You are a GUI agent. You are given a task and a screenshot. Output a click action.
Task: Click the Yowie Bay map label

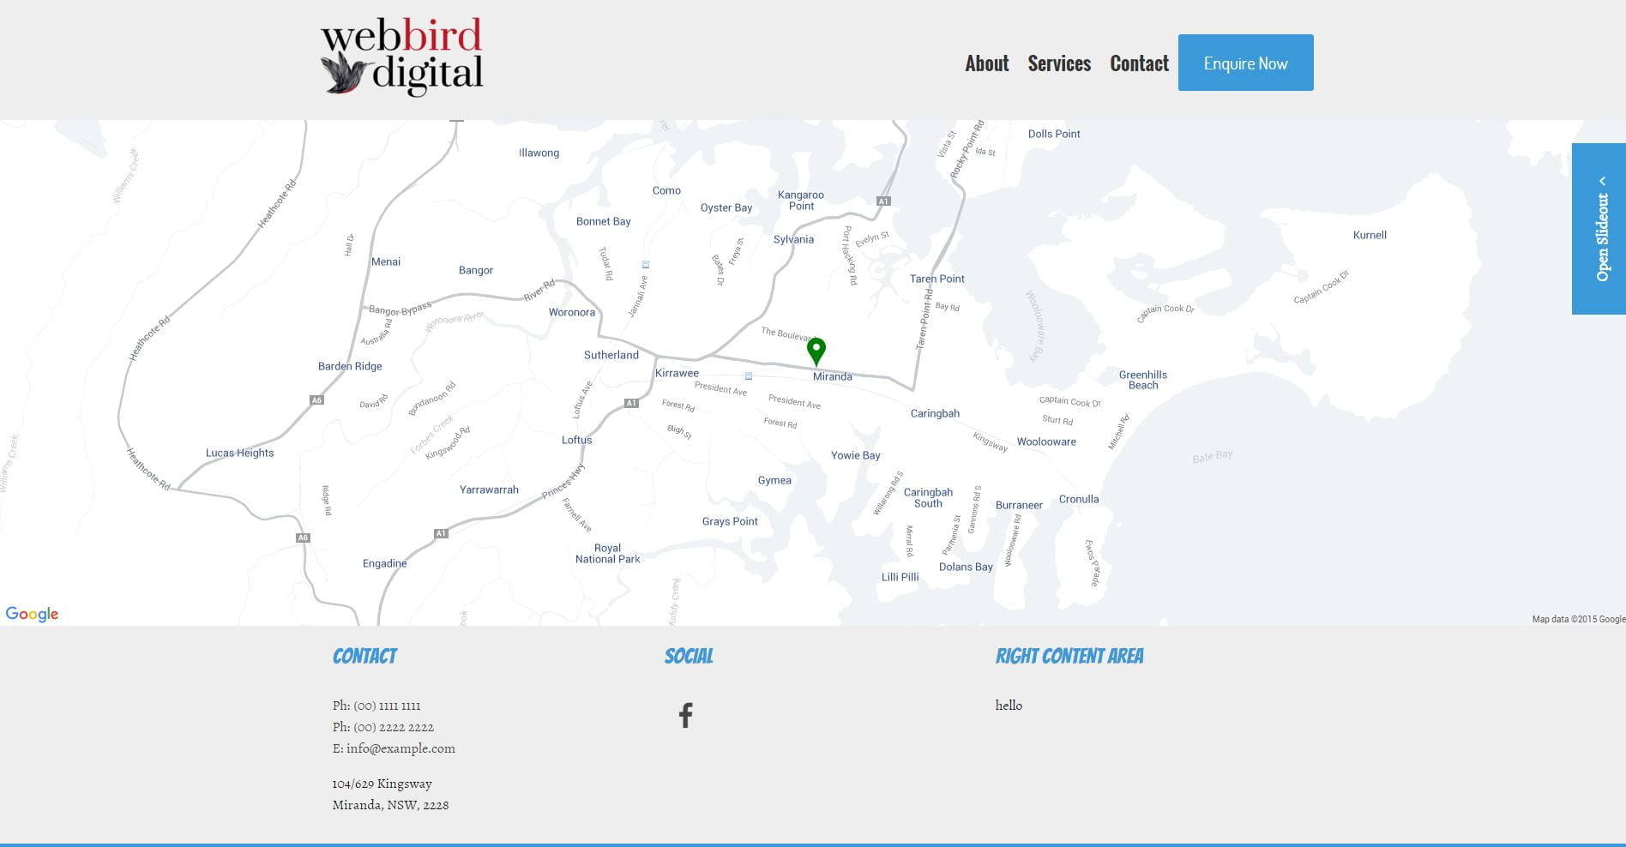click(x=856, y=455)
